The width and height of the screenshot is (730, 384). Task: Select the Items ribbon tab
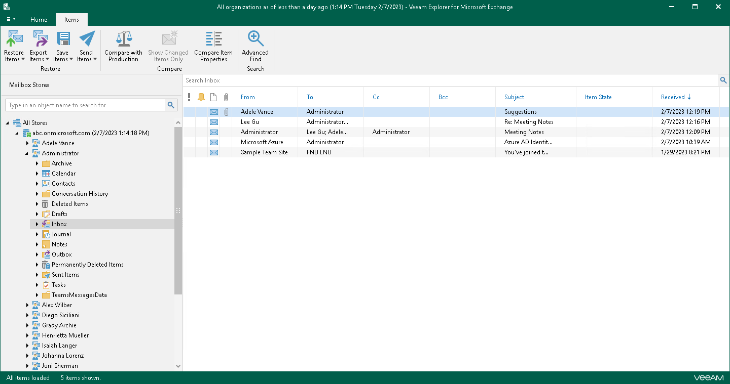pyautogui.click(x=71, y=20)
